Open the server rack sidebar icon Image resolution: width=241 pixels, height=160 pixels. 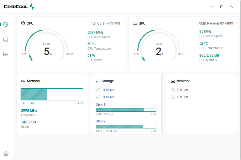pos(6,54)
